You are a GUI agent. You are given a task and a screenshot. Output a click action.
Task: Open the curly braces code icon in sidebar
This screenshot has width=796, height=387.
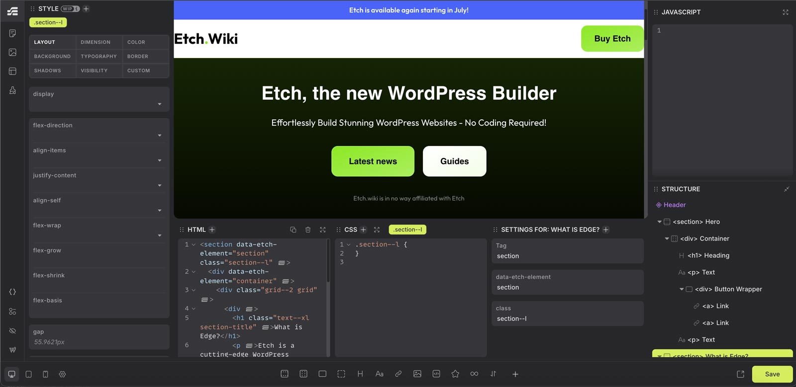pos(12,292)
